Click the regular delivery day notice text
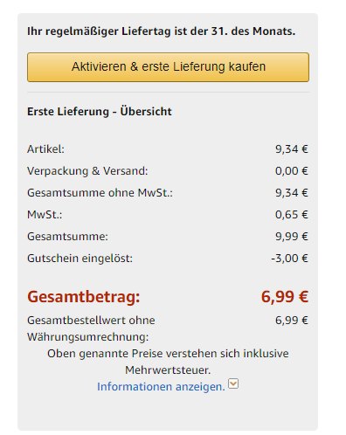This screenshot has height=435, width=346. pyautogui.click(x=162, y=31)
